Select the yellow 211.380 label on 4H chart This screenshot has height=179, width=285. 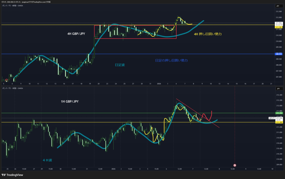279,27
